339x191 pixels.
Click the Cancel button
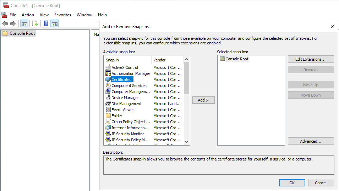pos(321,183)
